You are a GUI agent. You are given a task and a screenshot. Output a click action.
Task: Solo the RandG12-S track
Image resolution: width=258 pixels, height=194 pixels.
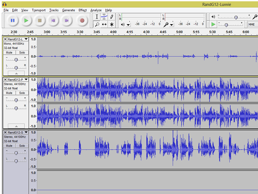tap(22, 146)
